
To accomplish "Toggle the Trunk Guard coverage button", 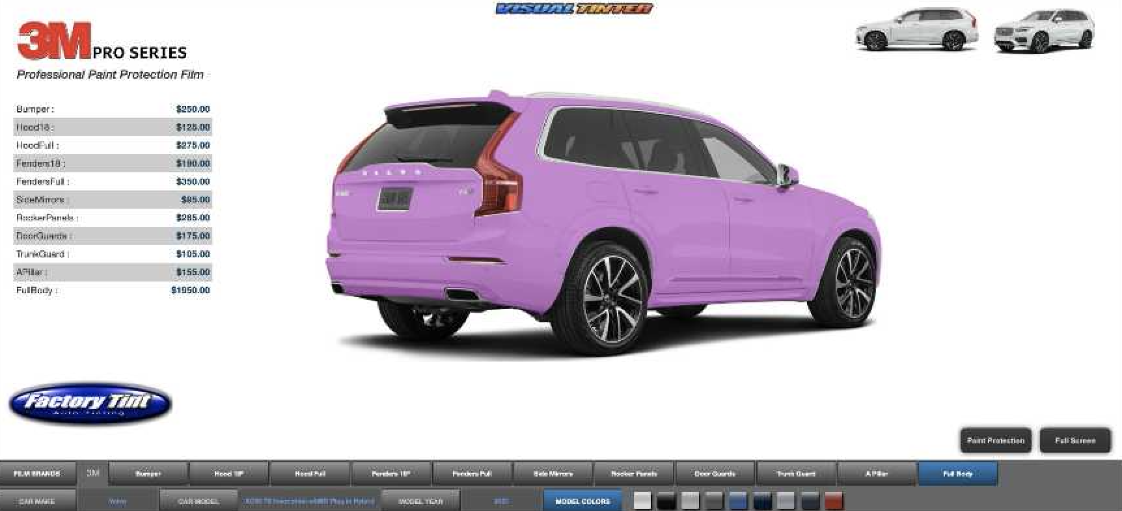I will click(796, 474).
